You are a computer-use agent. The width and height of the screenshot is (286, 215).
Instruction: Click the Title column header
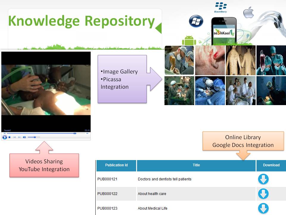(x=196, y=165)
